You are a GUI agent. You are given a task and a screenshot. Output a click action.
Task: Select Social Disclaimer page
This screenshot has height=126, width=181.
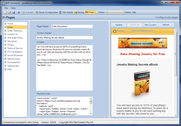pyautogui.click(x=15, y=55)
